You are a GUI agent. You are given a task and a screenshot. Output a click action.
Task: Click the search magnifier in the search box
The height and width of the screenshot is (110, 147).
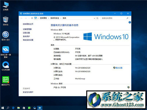tap(127, 18)
